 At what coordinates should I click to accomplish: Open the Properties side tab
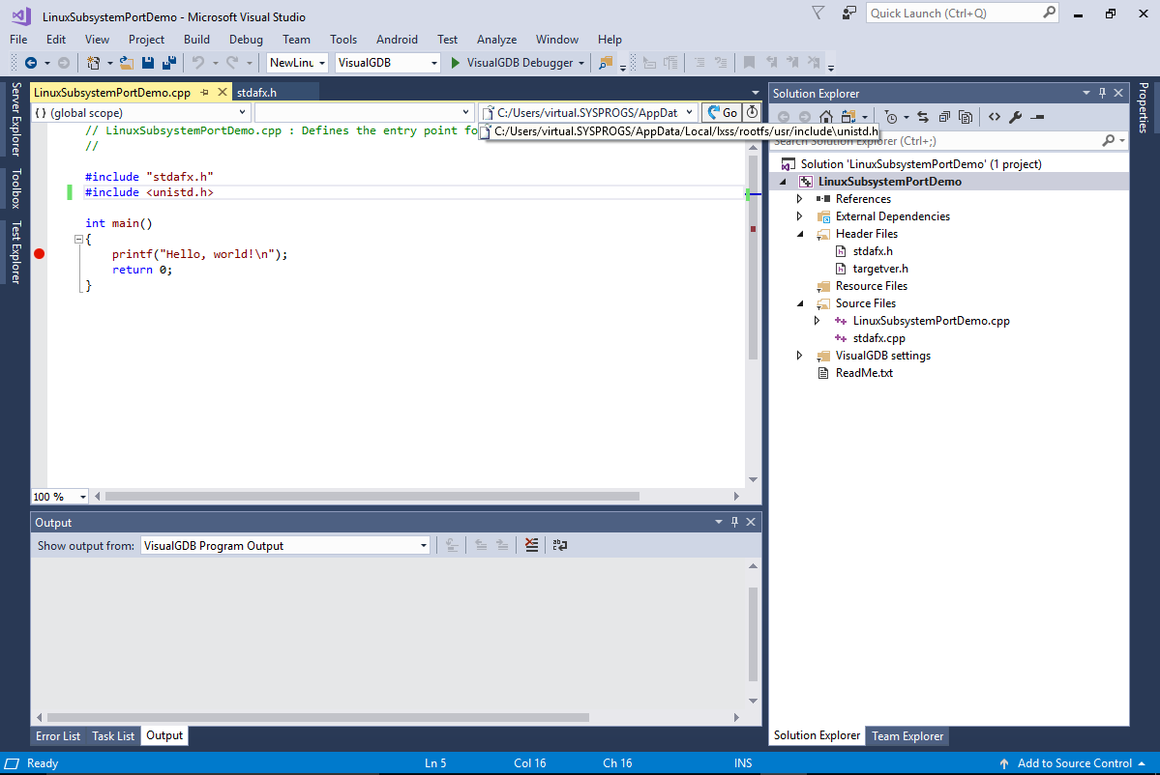coord(1143,107)
